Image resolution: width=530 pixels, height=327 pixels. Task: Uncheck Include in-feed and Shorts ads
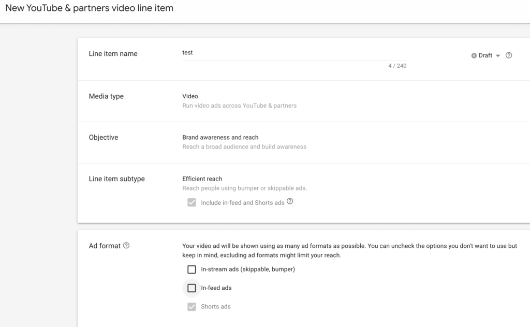192,203
